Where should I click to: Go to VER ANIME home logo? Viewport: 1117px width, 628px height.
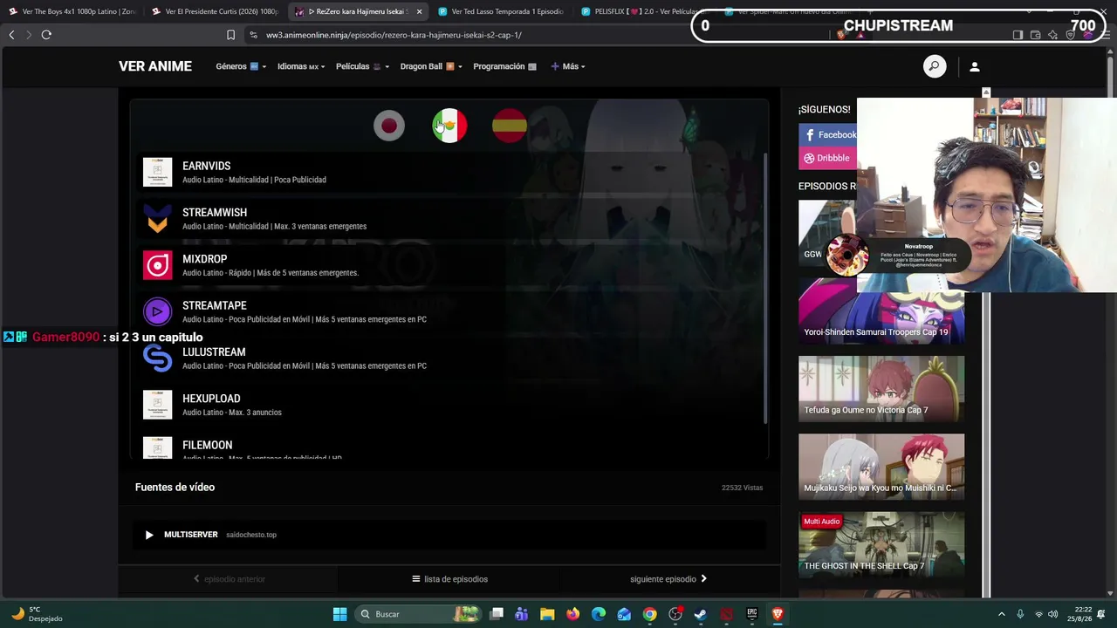(155, 66)
